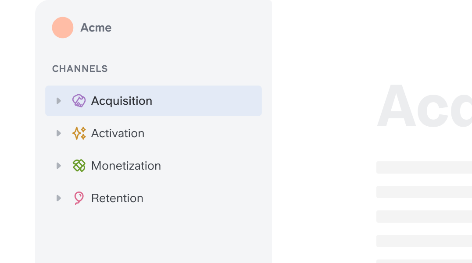Image resolution: width=472 pixels, height=263 pixels.
Task: Expand the Retention disclosure triangle
Action: tap(59, 198)
